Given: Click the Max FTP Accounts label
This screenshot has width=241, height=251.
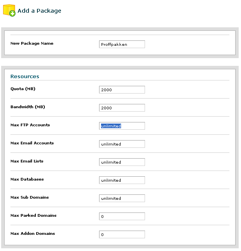Looking at the screenshot, I should (x=30, y=125).
